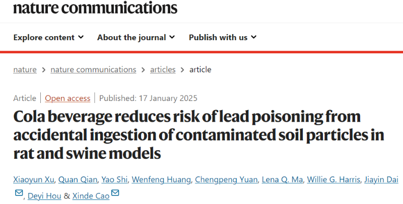The height and width of the screenshot is (204, 403).
Task: Open the author link Yao Shi
Action: pos(114,179)
